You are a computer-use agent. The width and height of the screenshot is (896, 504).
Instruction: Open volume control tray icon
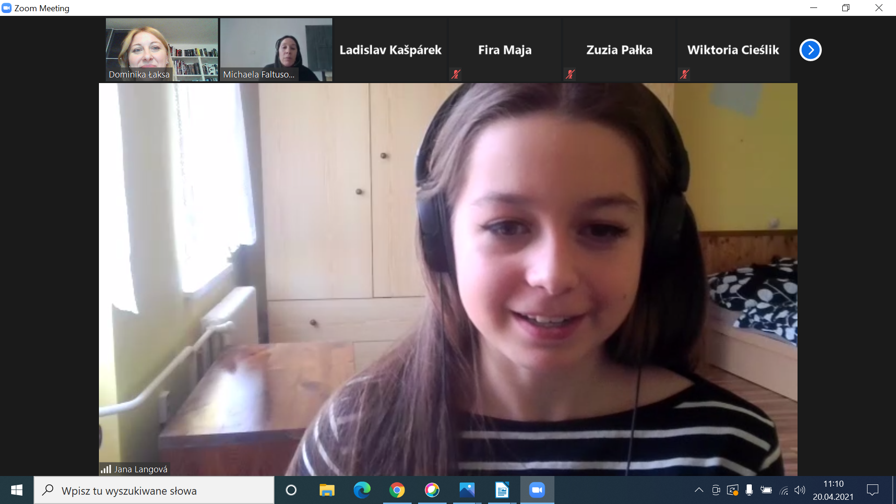800,490
